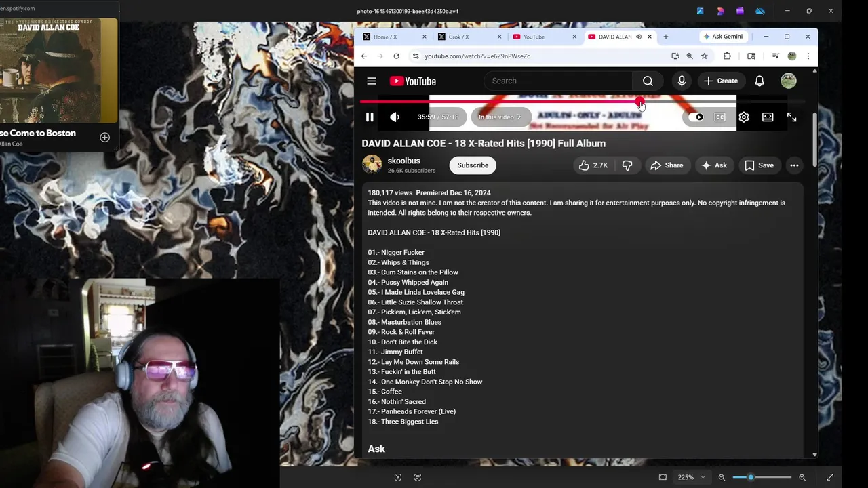Add Spotify track with plus icon
Image resolution: width=868 pixels, height=488 pixels.
[x=104, y=138]
